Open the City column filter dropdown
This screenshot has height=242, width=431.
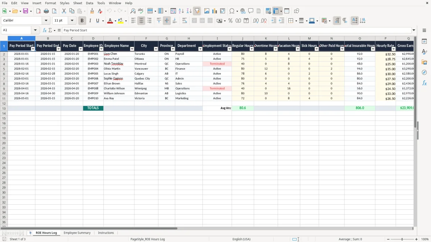coord(156,49)
